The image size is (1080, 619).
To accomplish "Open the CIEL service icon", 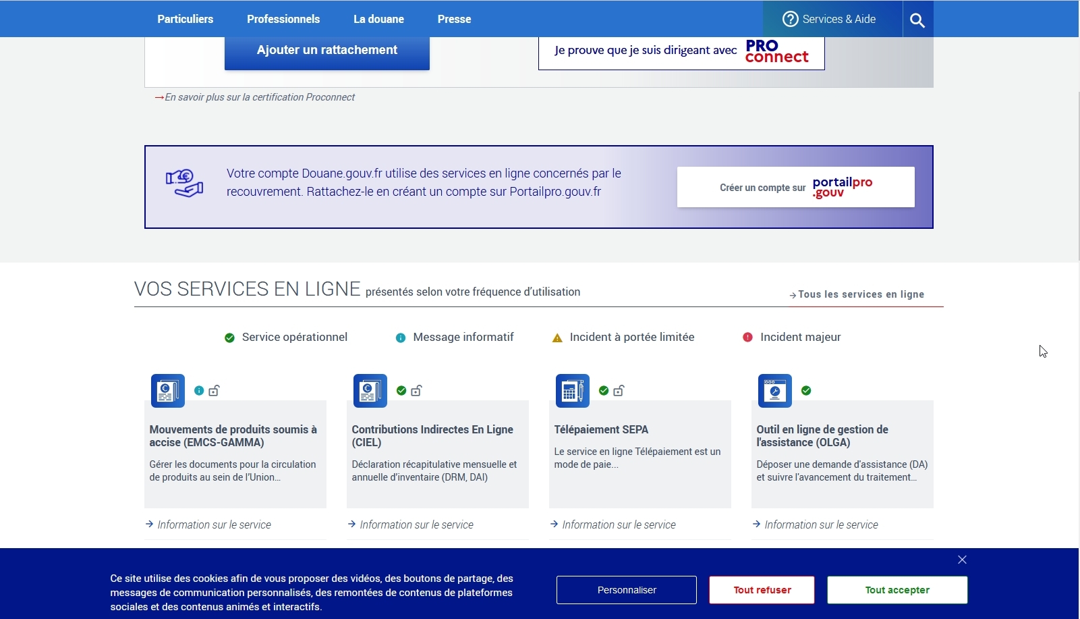I will [370, 391].
